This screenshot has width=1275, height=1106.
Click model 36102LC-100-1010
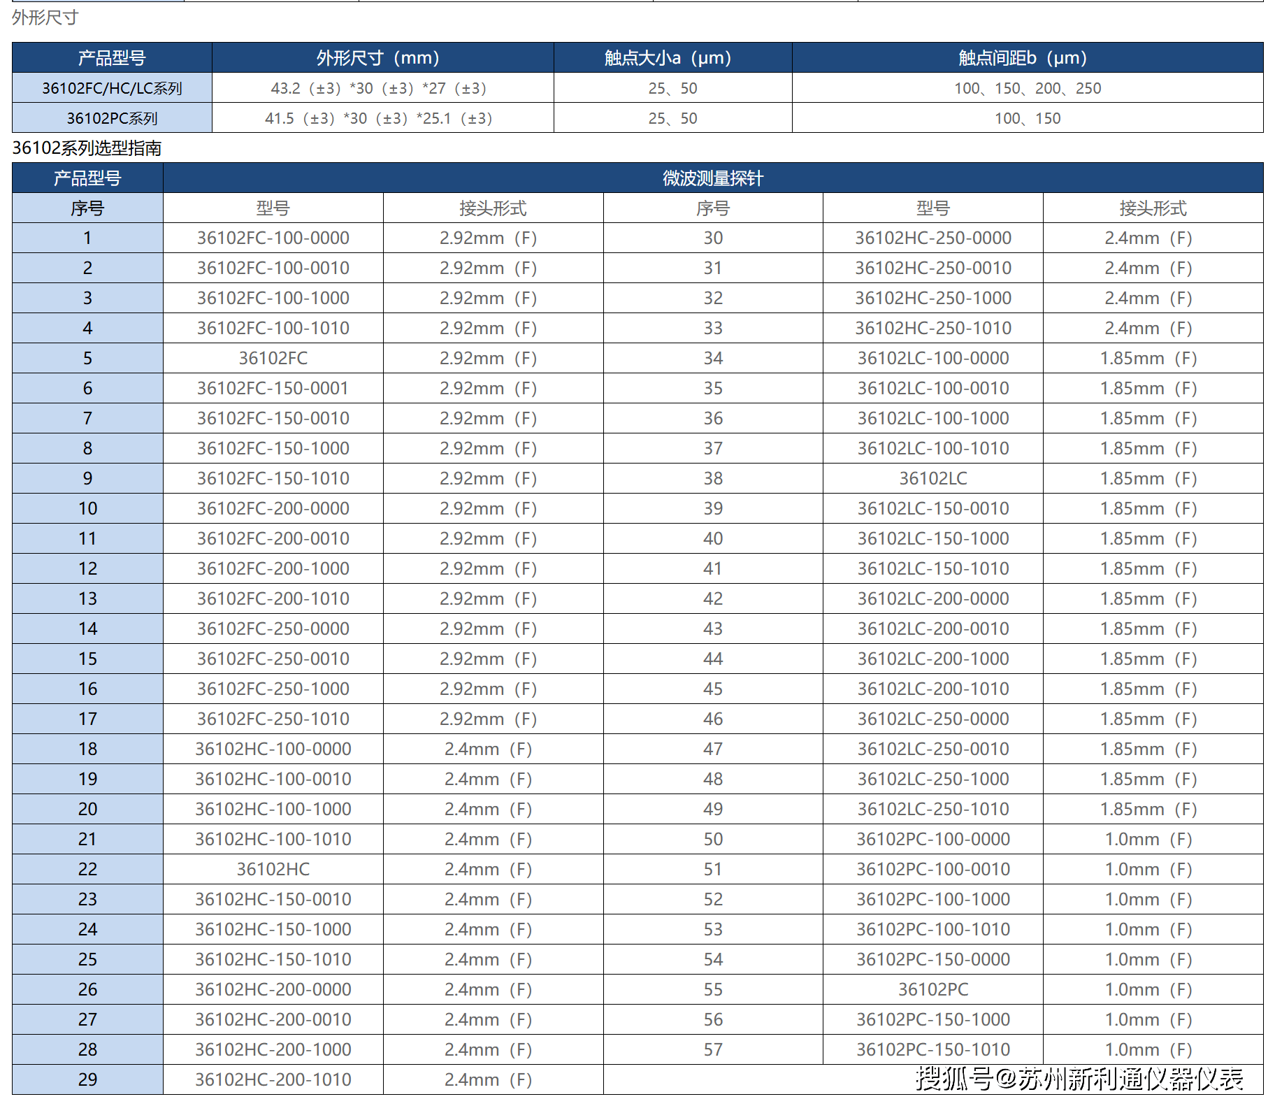933,448
